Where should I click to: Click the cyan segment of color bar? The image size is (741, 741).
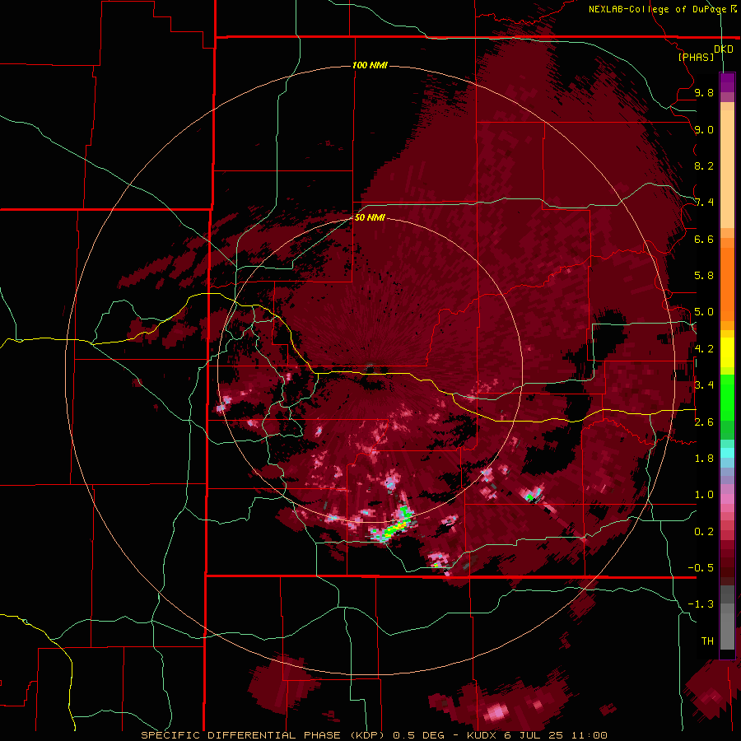(727, 453)
